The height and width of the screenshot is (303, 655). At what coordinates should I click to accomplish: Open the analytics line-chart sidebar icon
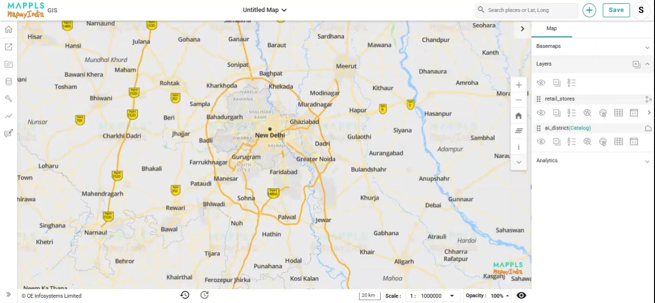click(x=9, y=116)
